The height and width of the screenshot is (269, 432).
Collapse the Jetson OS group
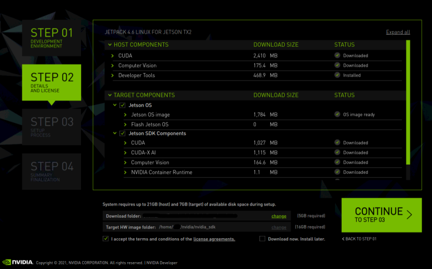tap(115, 105)
